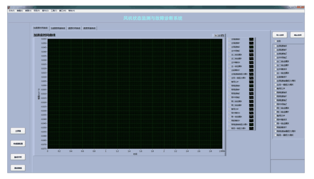Click plot line-style icon for 主高速轴X legend
The width and height of the screenshot is (314, 179).
(251, 39)
